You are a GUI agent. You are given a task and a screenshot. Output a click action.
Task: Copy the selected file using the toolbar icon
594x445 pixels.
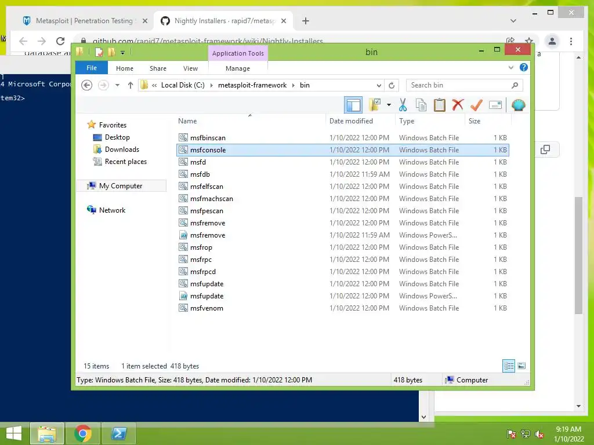pos(421,105)
